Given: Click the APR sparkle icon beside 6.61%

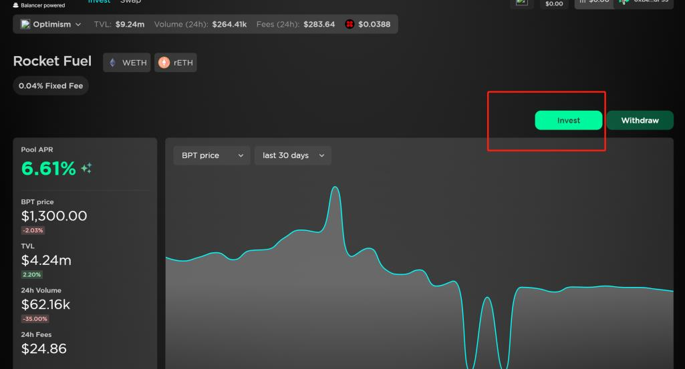Looking at the screenshot, I should (x=86, y=169).
